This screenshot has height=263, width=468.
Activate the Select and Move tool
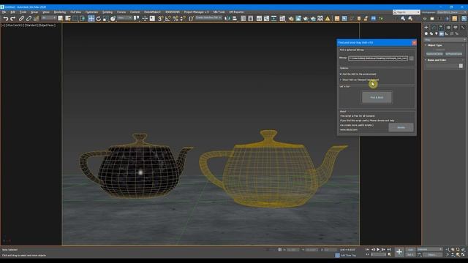pyautogui.click(x=91, y=18)
